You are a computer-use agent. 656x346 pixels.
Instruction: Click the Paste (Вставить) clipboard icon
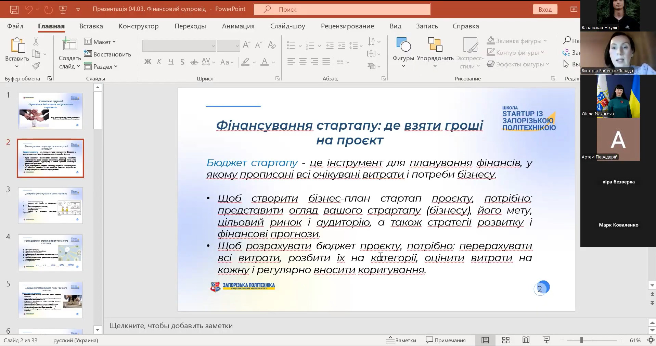click(17, 46)
